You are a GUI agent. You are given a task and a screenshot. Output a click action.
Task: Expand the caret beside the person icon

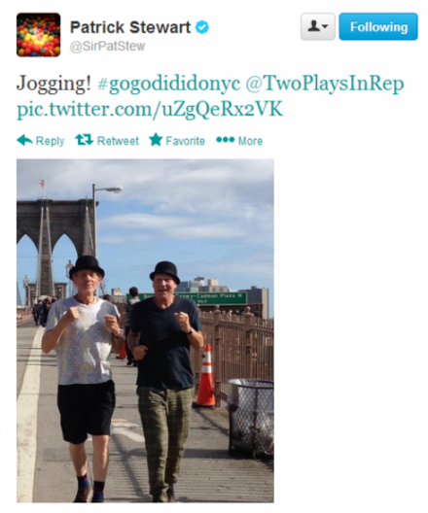(x=325, y=26)
